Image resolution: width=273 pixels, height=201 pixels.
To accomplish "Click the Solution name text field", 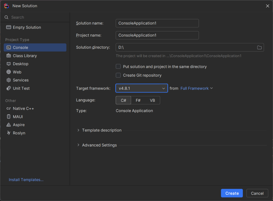I will tap(157, 23).
